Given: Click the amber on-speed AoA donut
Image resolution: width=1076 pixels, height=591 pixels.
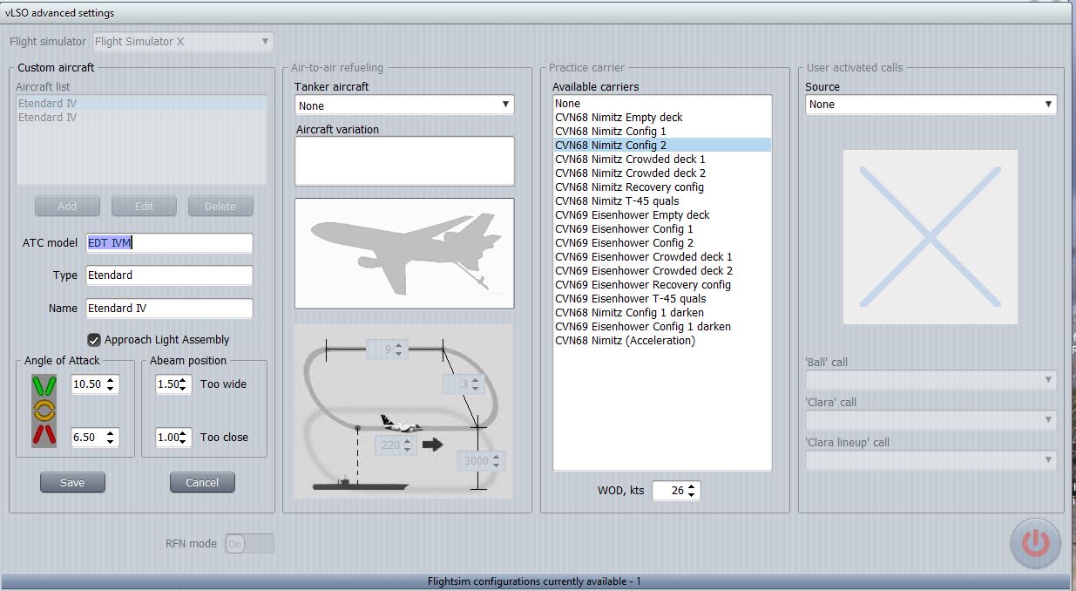Looking at the screenshot, I should coord(44,410).
